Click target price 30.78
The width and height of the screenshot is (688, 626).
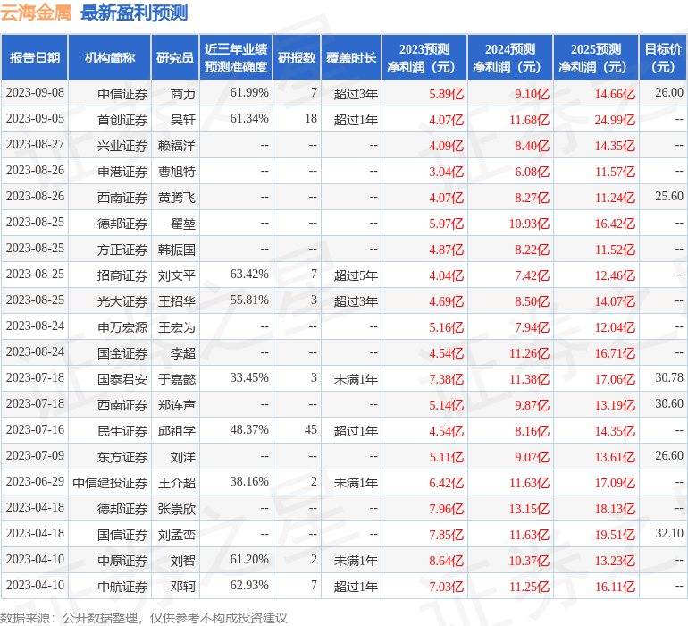point(669,377)
